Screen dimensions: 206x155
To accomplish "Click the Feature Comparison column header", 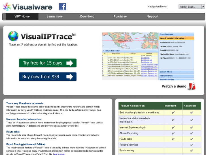I will click(141, 106).
